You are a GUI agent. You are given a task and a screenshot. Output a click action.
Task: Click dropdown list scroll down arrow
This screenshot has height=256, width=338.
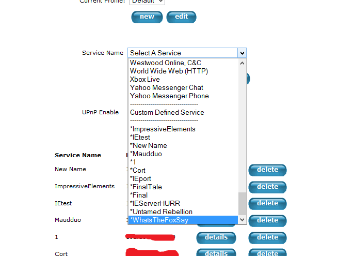tap(242, 220)
